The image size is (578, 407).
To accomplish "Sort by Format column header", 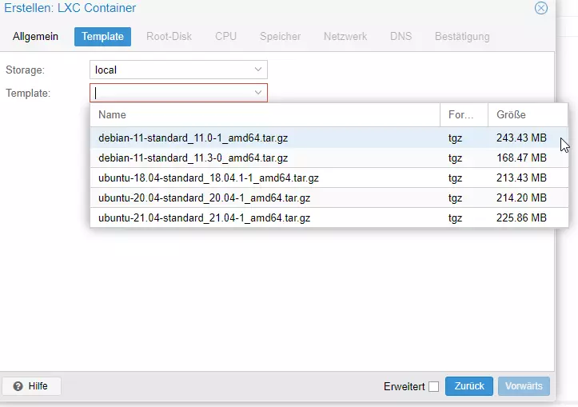I will point(463,115).
